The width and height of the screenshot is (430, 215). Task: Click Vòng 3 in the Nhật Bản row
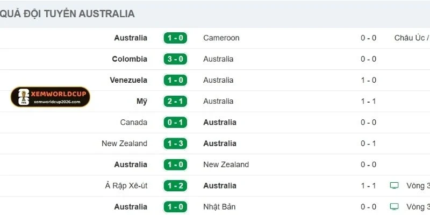coord(418,206)
